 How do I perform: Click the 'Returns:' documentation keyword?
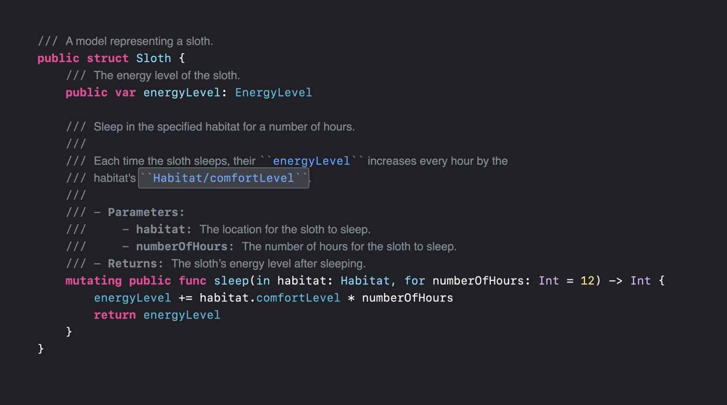[x=136, y=264]
